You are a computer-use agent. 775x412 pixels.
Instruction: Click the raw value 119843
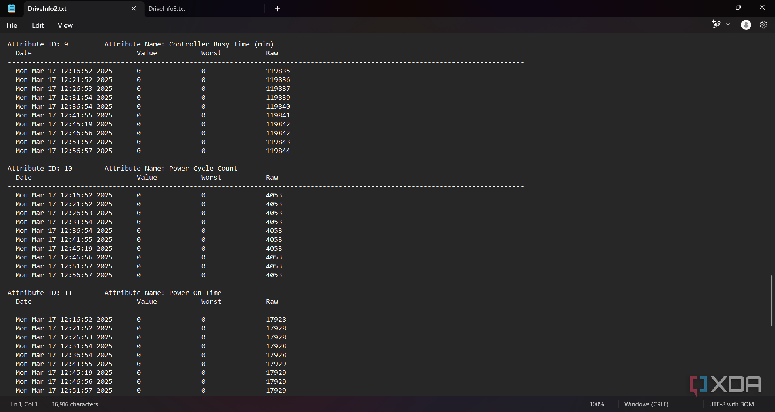tap(278, 142)
